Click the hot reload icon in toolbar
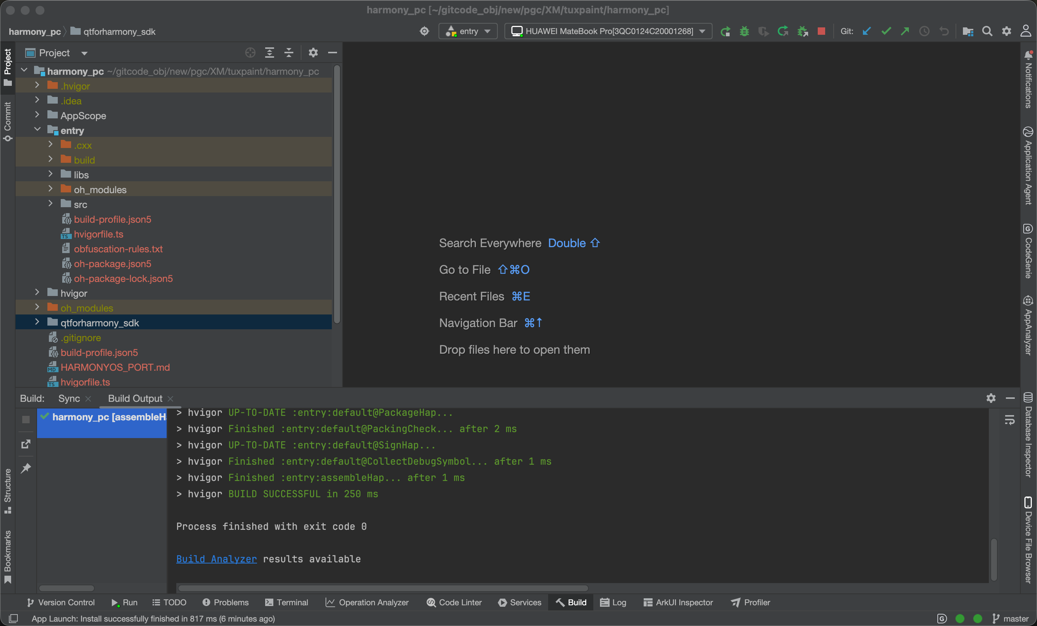 click(x=782, y=31)
